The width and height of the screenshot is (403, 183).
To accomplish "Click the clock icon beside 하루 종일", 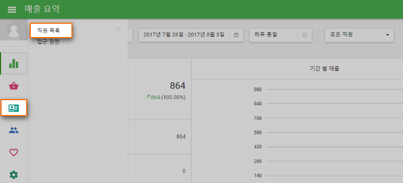I will (x=305, y=35).
